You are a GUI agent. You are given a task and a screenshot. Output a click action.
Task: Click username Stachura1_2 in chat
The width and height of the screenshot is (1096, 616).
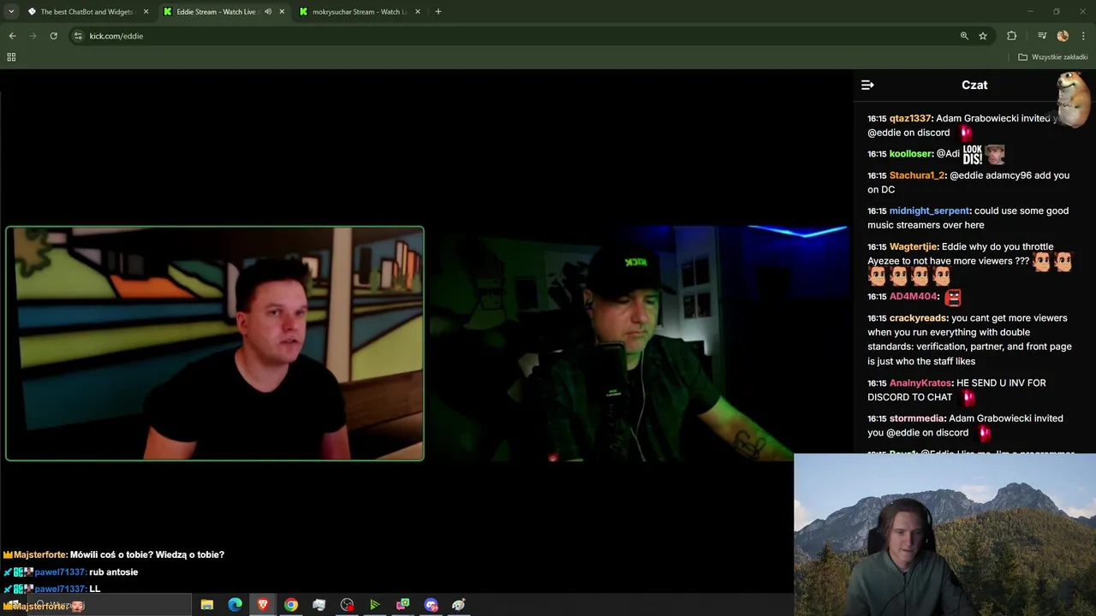(x=917, y=175)
